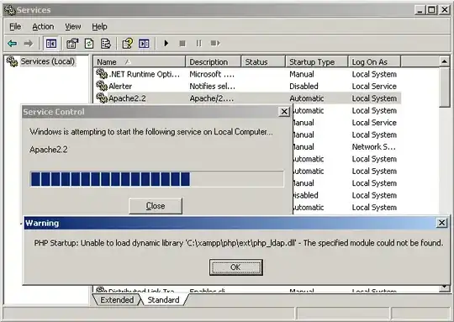Sort by the Log On As column header
Screen dimensions: 454x322
click(374, 61)
